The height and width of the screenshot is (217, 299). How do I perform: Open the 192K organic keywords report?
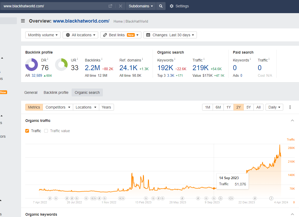coord(165,68)
